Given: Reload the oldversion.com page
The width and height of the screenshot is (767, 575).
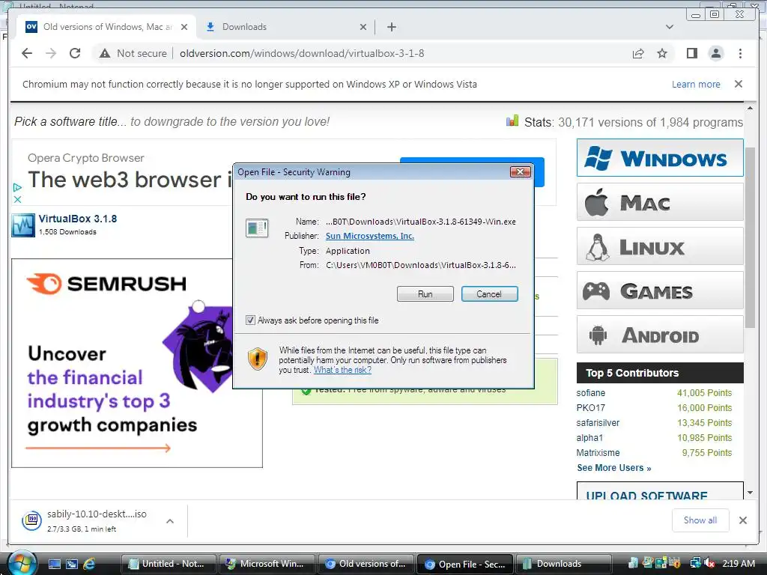Looking at the screenshot, I should [75, 53].
